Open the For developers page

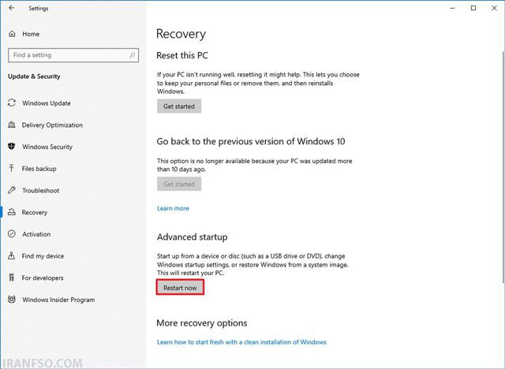click(43, 278)
